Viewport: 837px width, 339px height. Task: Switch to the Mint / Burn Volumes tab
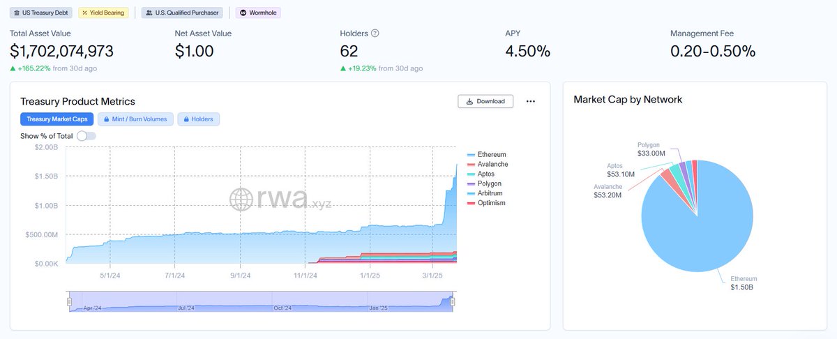[135, 119]
